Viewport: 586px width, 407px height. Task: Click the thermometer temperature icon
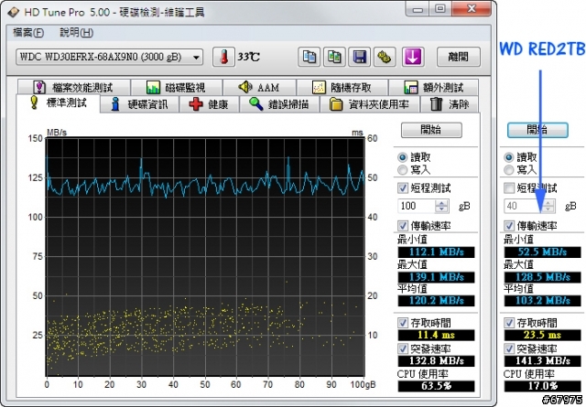point(223,57)
